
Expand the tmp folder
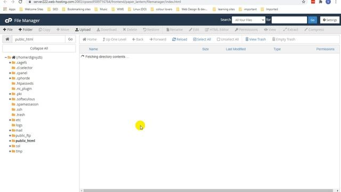pos(10,151)
